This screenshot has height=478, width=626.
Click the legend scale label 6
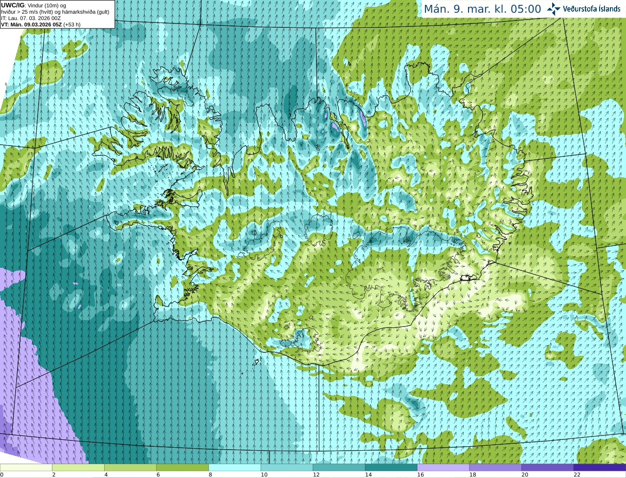click(x=157, y=475)
